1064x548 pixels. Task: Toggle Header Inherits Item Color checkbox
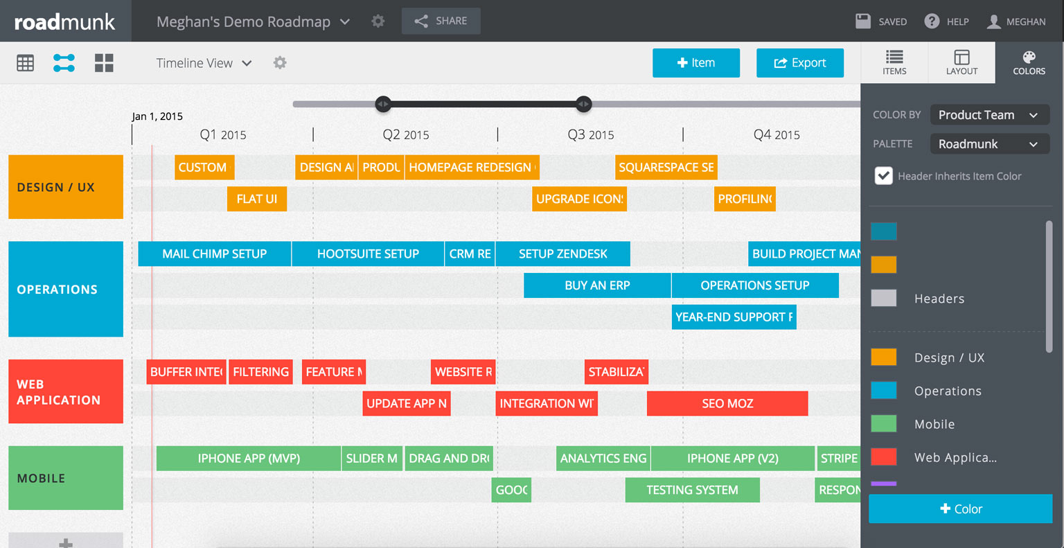[x=883, y=176]
